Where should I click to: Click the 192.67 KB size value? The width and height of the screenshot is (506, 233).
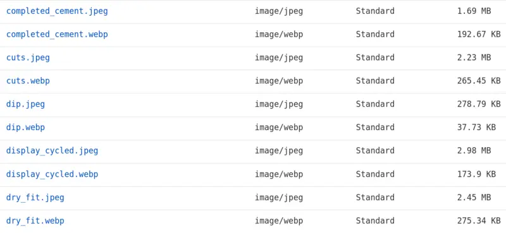pos(479,35)
